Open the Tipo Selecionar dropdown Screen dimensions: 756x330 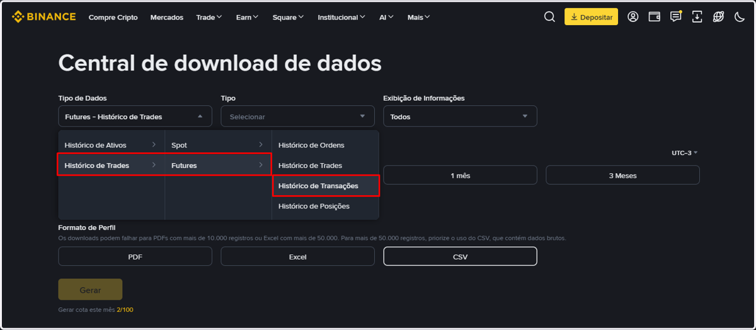click(297, 117)
